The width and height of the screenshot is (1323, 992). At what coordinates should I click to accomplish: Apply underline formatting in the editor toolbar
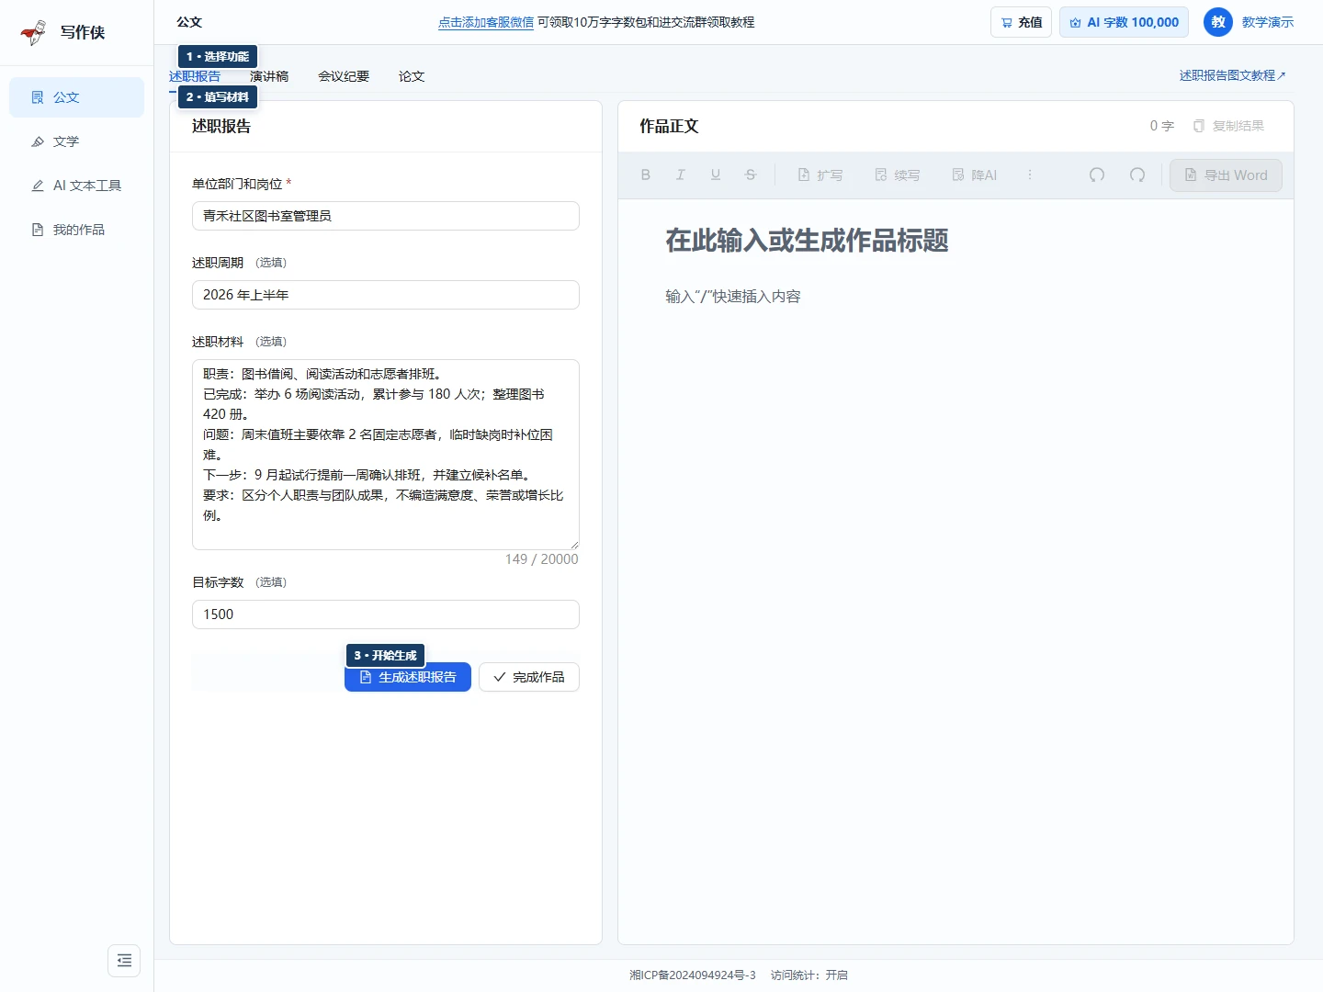click(716, 175)
